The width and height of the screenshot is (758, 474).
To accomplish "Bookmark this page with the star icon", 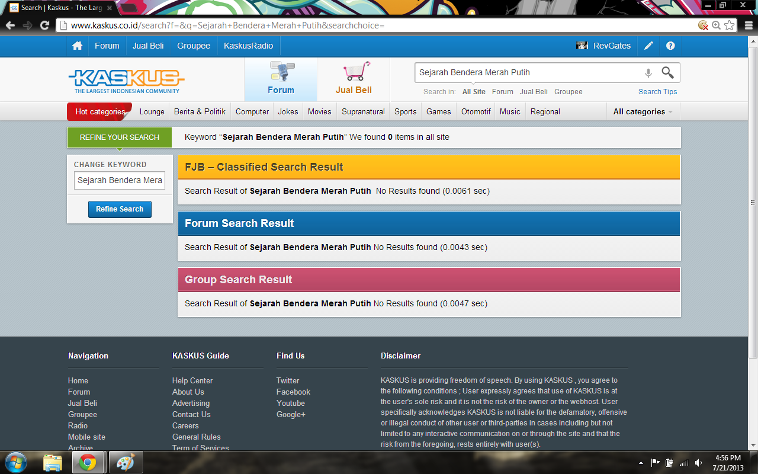I will (730, 25).
